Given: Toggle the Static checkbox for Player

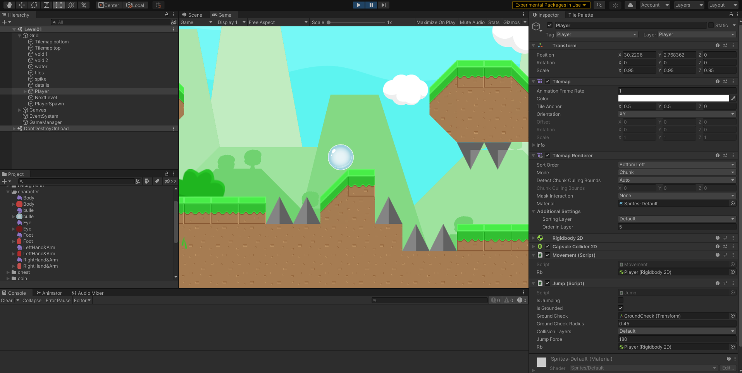Looking at the screenshot, I should tap(711, 26).
